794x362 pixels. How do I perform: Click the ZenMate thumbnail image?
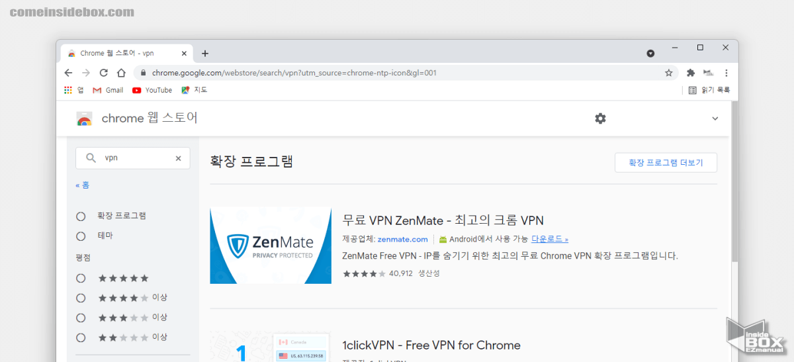(x=271, y=246)
